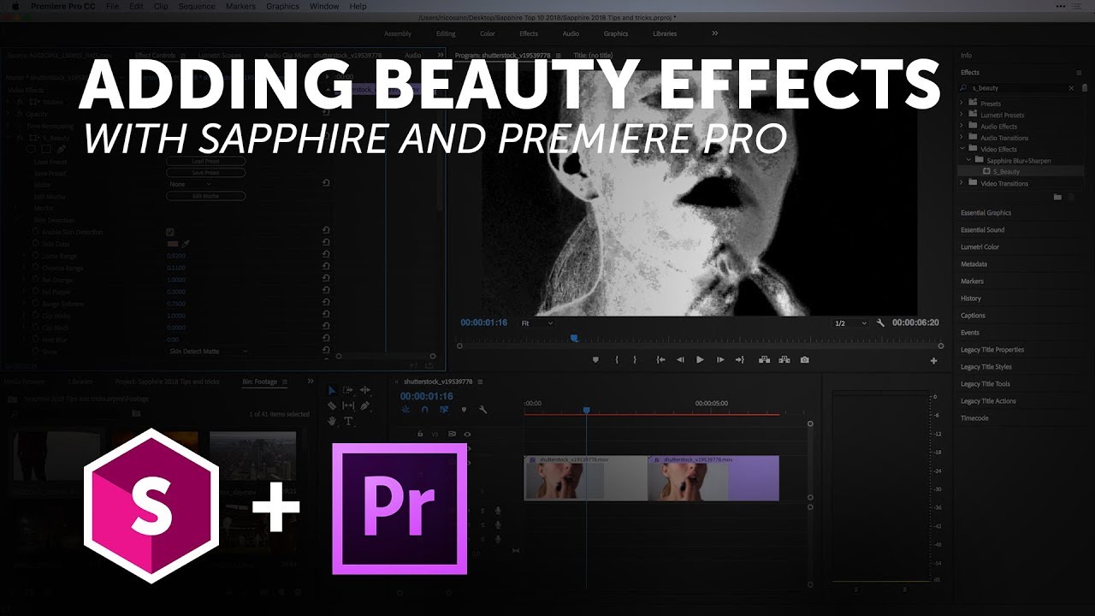Screen dimensions: 1095x616
Task: Toggle Snap in the timeline
Action: tap(425, 410)
